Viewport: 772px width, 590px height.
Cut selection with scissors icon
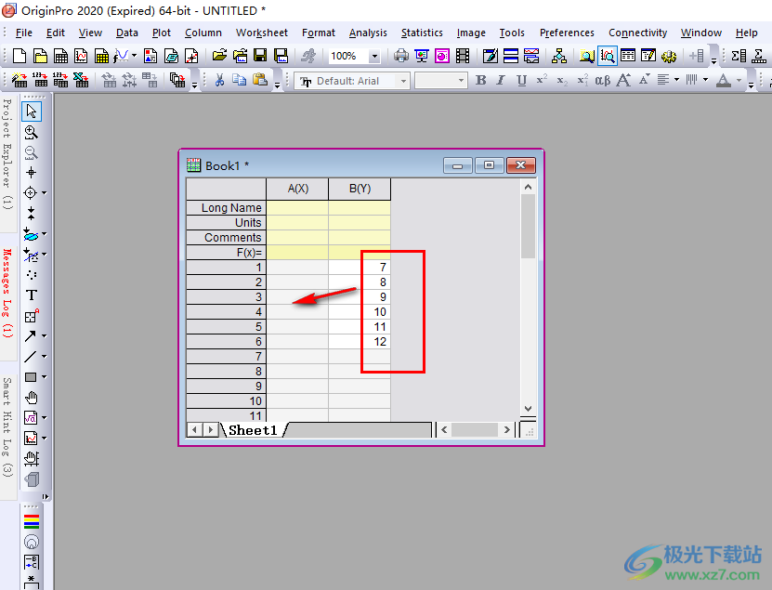pos(219,80)
